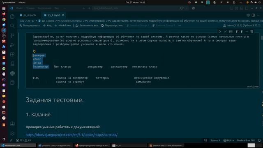This screenshot has width=263, height=148.
Task: Select kernel venv (3.12.3) Python
Action: [242, 25]
